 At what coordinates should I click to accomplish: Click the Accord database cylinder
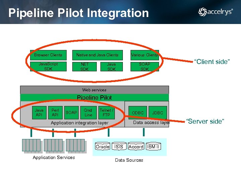click(136, 146)
